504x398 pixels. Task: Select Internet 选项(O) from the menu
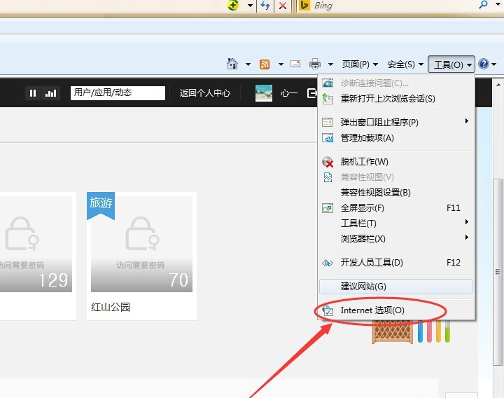tap(372, 310)
